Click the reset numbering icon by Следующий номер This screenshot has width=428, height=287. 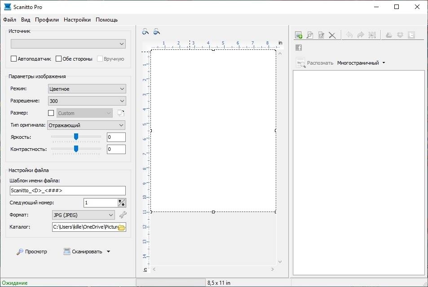121,203
